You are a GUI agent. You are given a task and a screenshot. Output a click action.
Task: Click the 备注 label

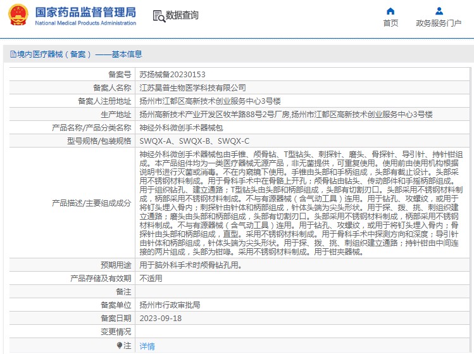(123, 292)
